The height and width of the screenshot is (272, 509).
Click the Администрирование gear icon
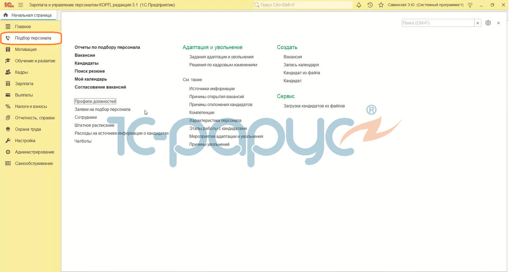point(8,152)
